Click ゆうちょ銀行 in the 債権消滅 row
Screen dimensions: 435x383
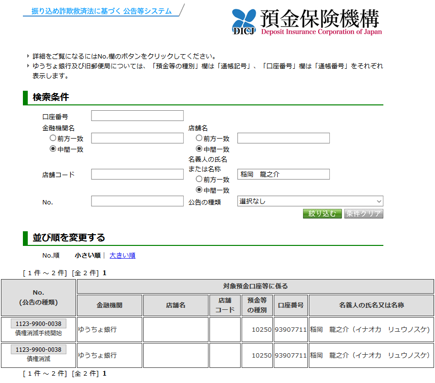click(x=97, y=356)
